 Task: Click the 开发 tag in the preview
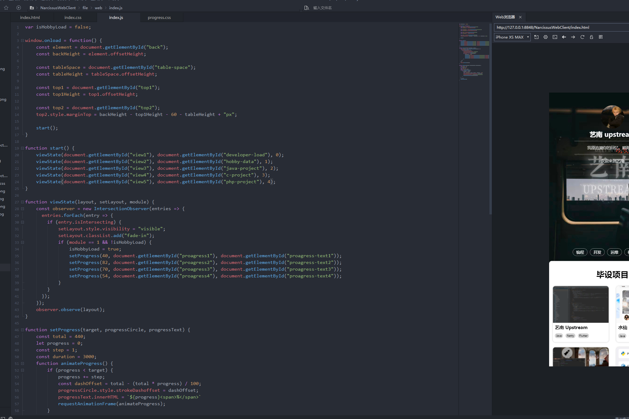tap(597, 252)
